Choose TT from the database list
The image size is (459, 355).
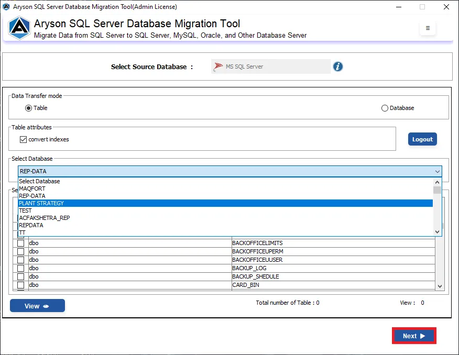(x=225, y=232)
